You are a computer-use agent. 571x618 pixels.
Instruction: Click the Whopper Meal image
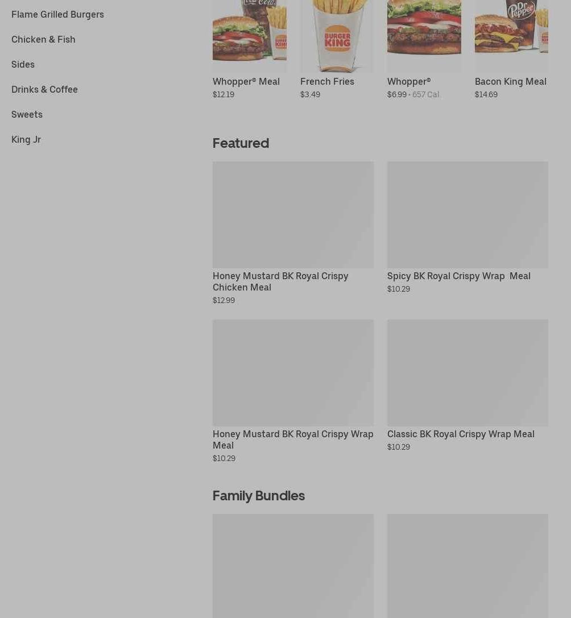point(250,36)
